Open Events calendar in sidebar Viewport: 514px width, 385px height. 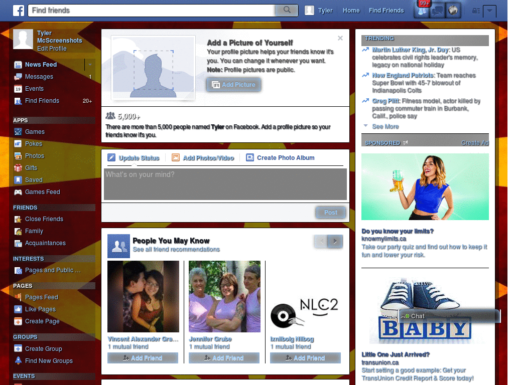34,89
